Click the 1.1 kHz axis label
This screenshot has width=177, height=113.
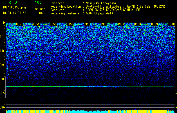(3, 37)
